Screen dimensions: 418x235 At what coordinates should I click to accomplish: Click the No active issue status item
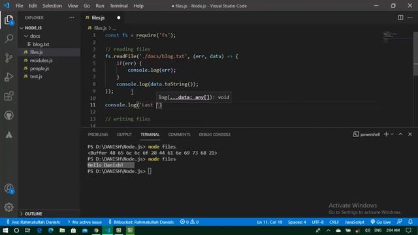point(84,222)
